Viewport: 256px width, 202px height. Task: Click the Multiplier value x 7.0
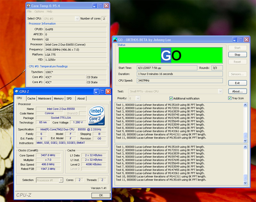[x=48, y=160]
